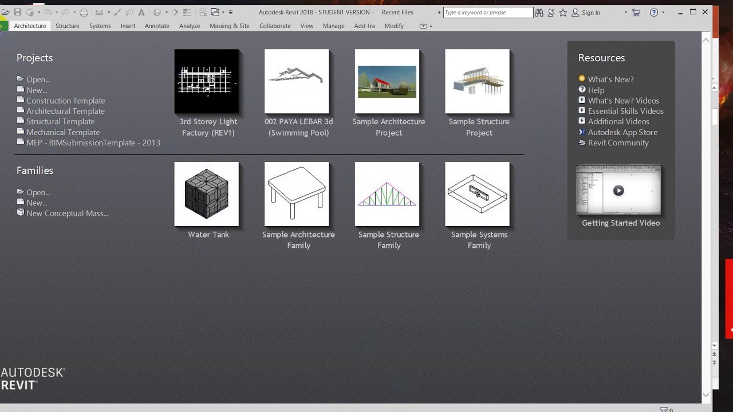
Task: Expand the Synchronize dropdown arrow
Action: click(x=38, y=12)
